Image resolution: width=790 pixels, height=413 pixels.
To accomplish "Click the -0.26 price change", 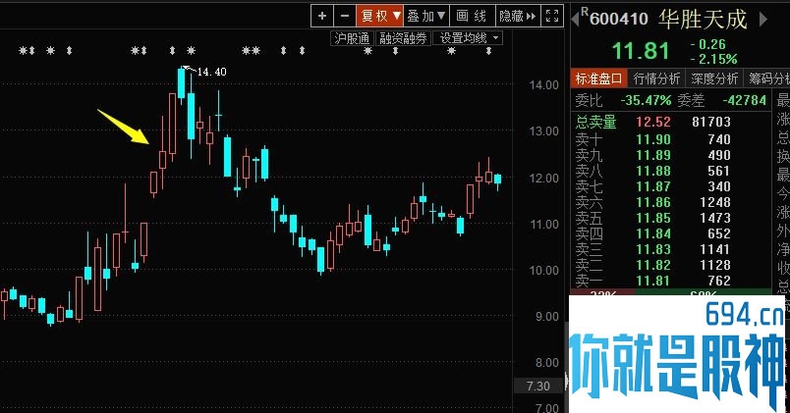I will click(707, 44).
